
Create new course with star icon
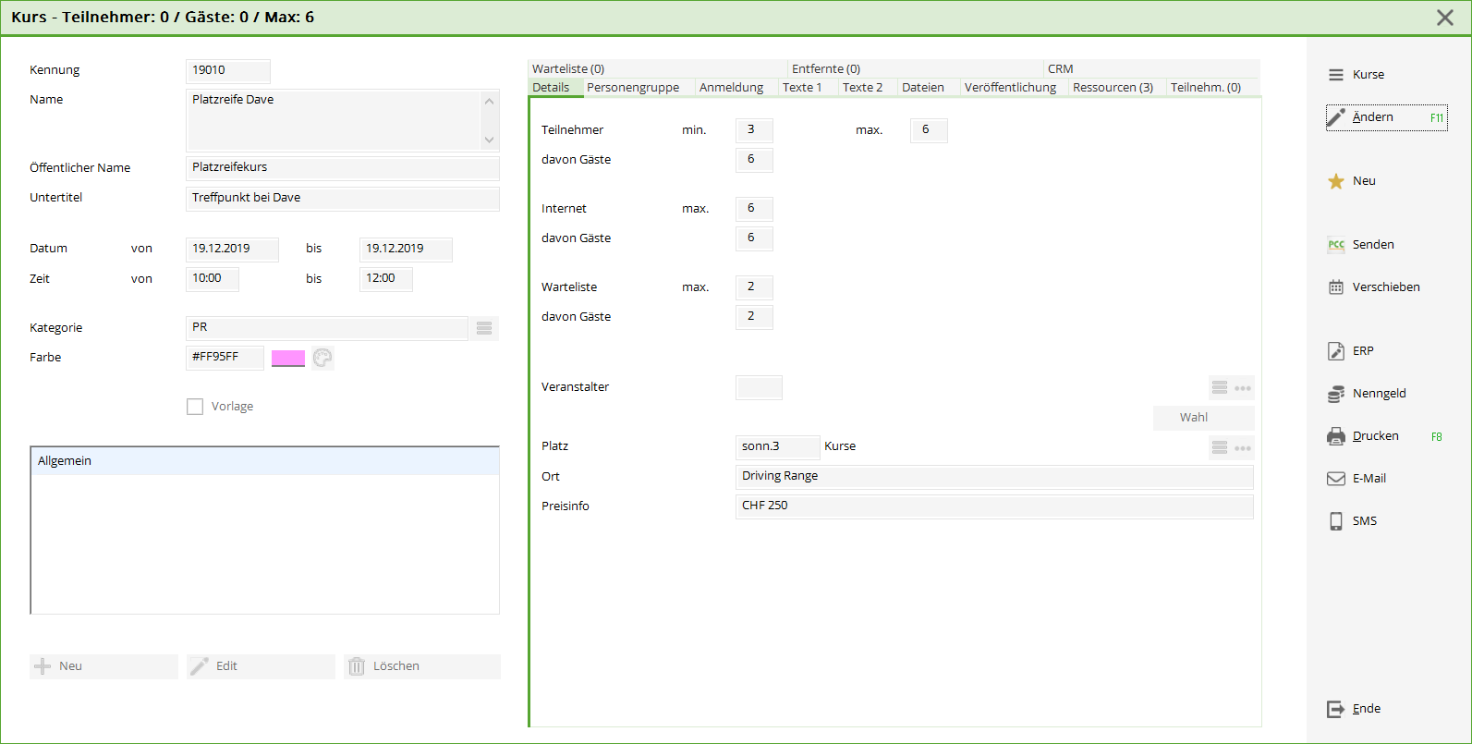1335,181
